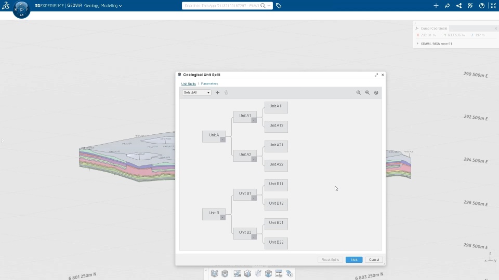Click the geological section map icon
Screen dimensions: 499x280
pos(237,273)
